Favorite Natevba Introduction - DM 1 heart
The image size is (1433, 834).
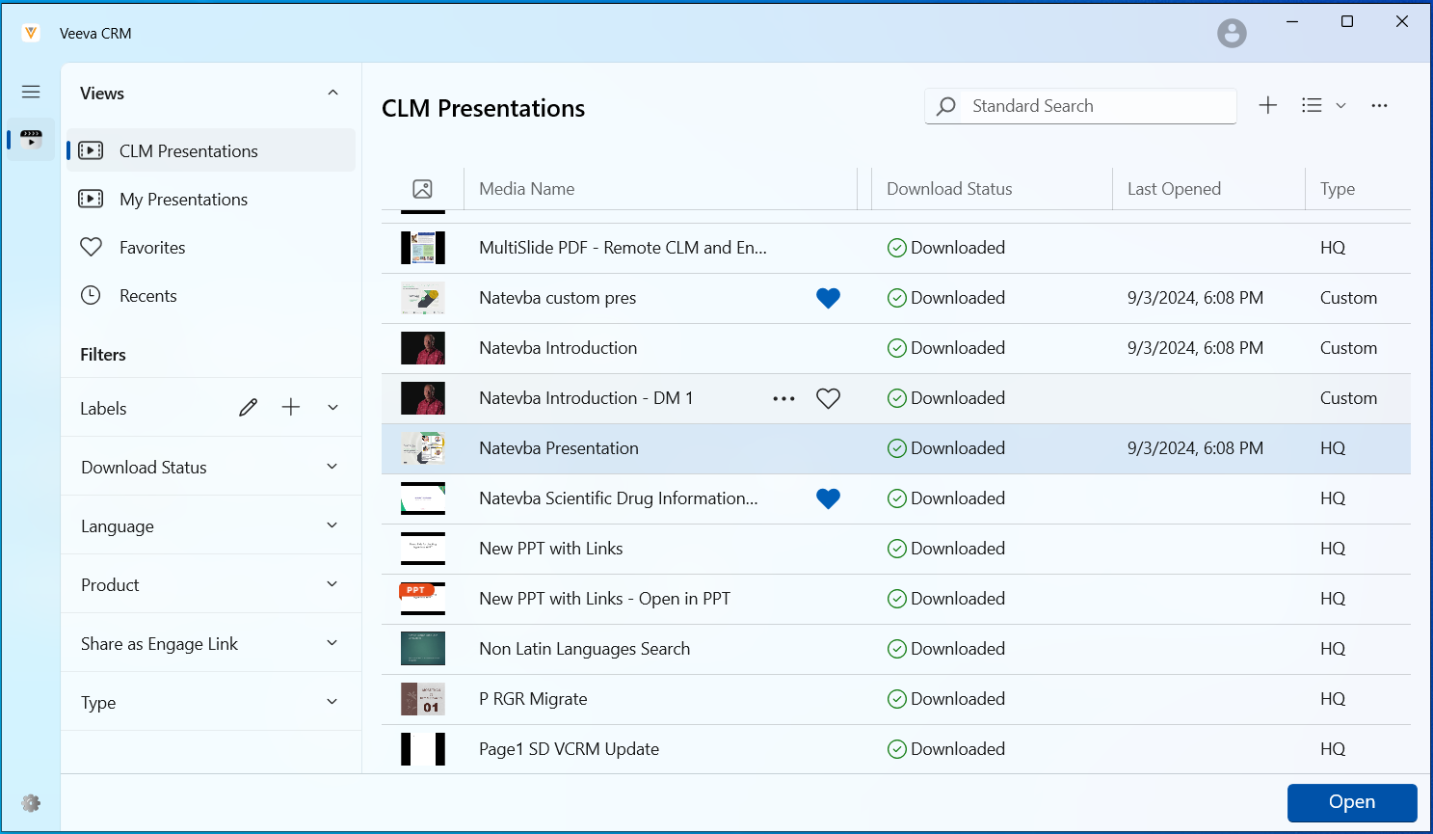[x=828, y=398]
